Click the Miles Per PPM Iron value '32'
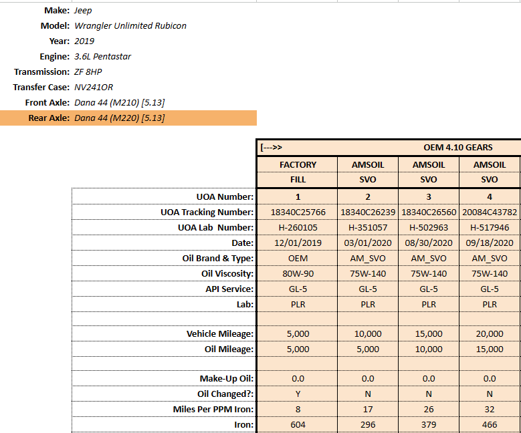Image resolution: width=521 pixels, height=433 pixels. [490, 409]
